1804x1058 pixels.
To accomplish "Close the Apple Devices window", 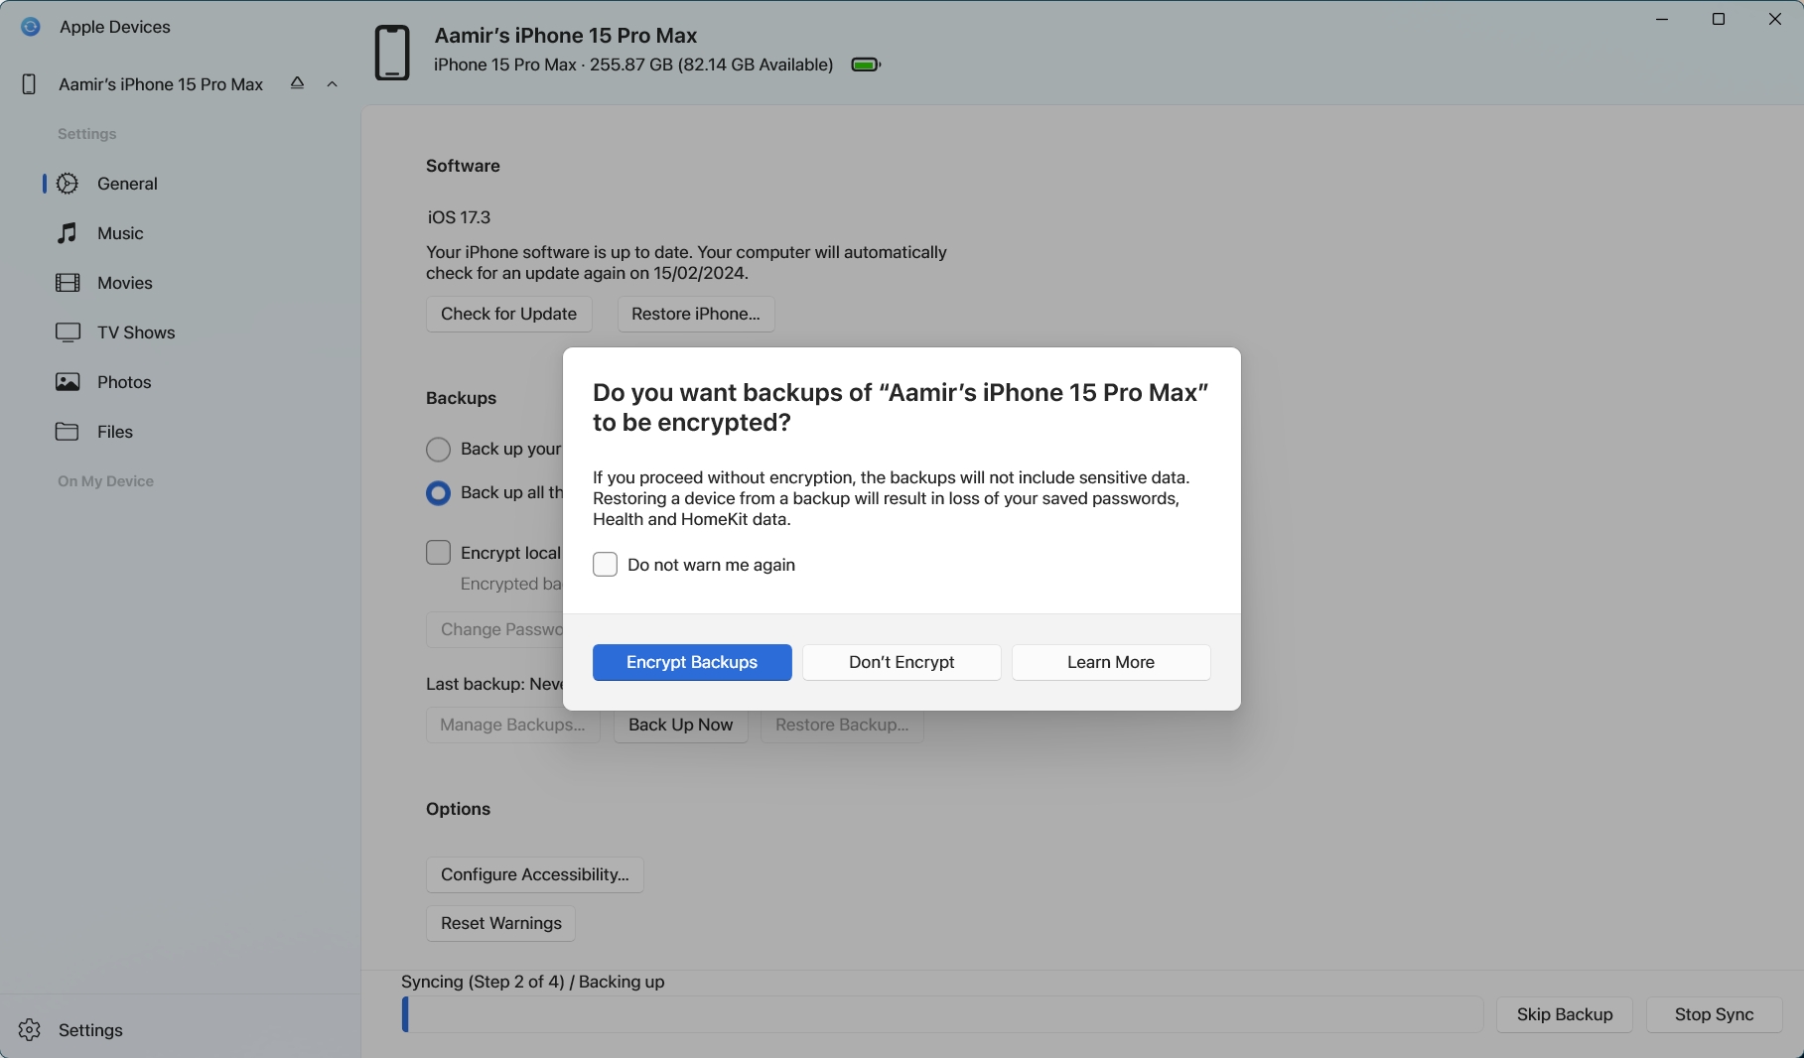I will [x=1775, y=20].
